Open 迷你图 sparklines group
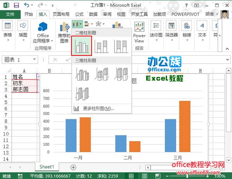 [x=156, y=31]
